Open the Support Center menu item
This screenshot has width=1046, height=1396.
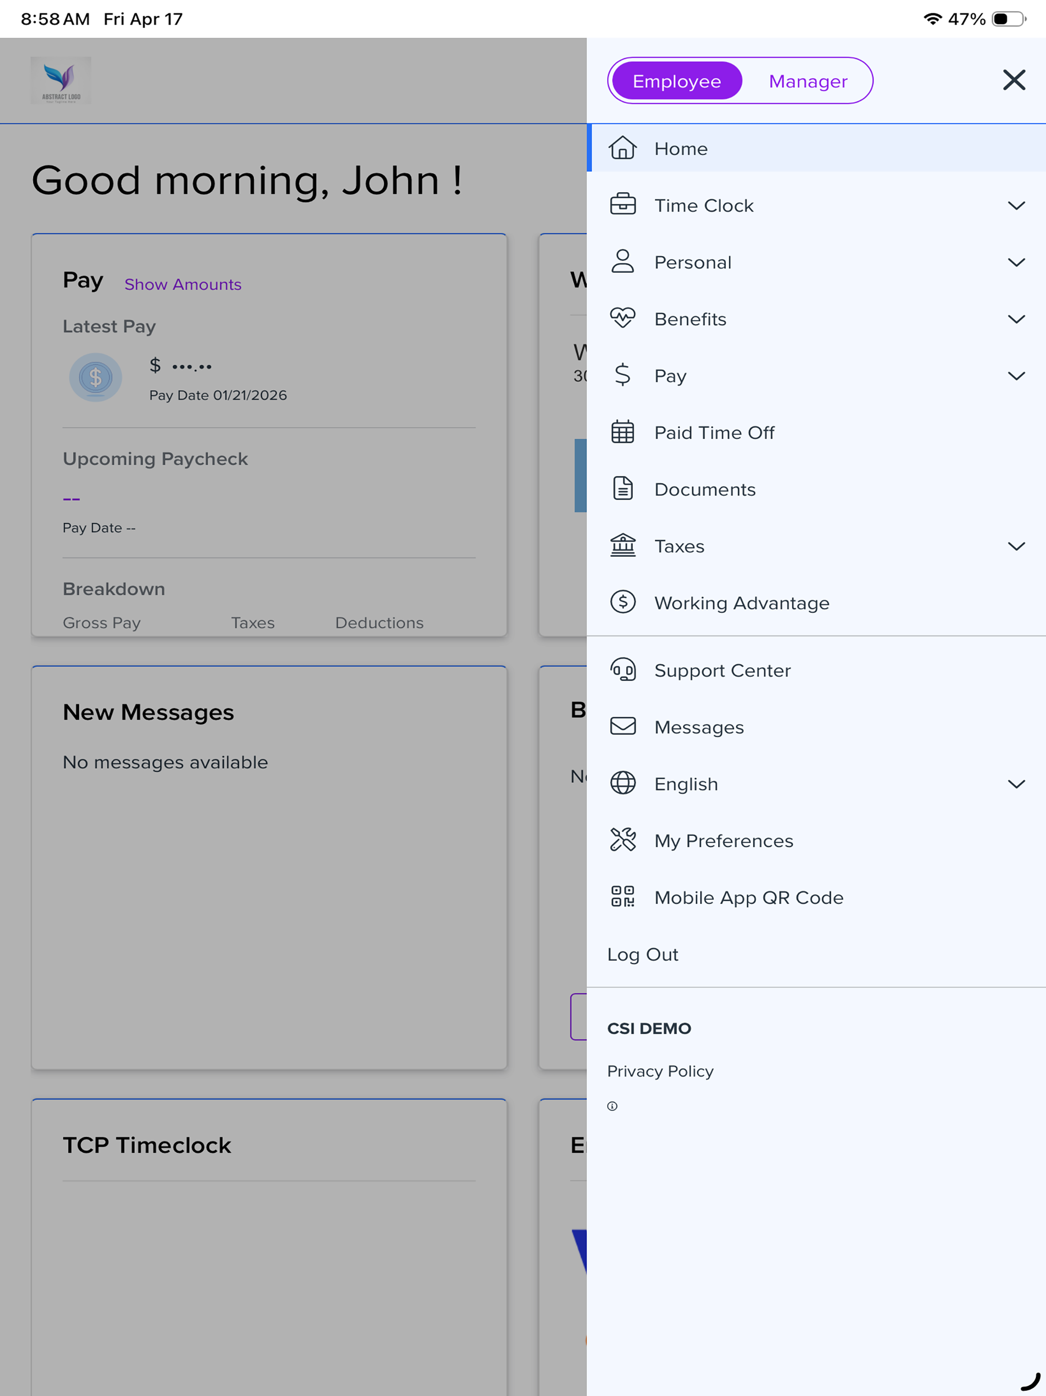click(x=816, y=670)
